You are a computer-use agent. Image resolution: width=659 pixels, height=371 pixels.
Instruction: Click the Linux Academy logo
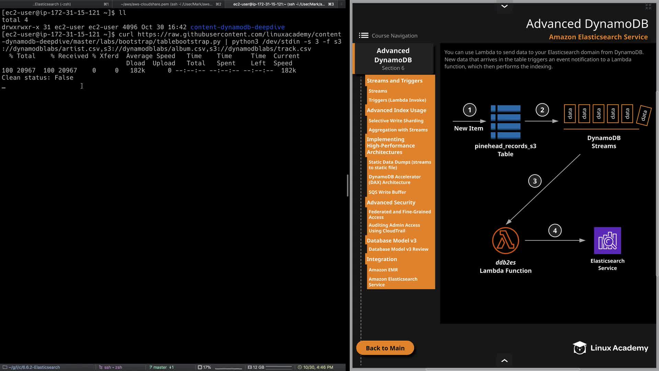coord(610,348)
